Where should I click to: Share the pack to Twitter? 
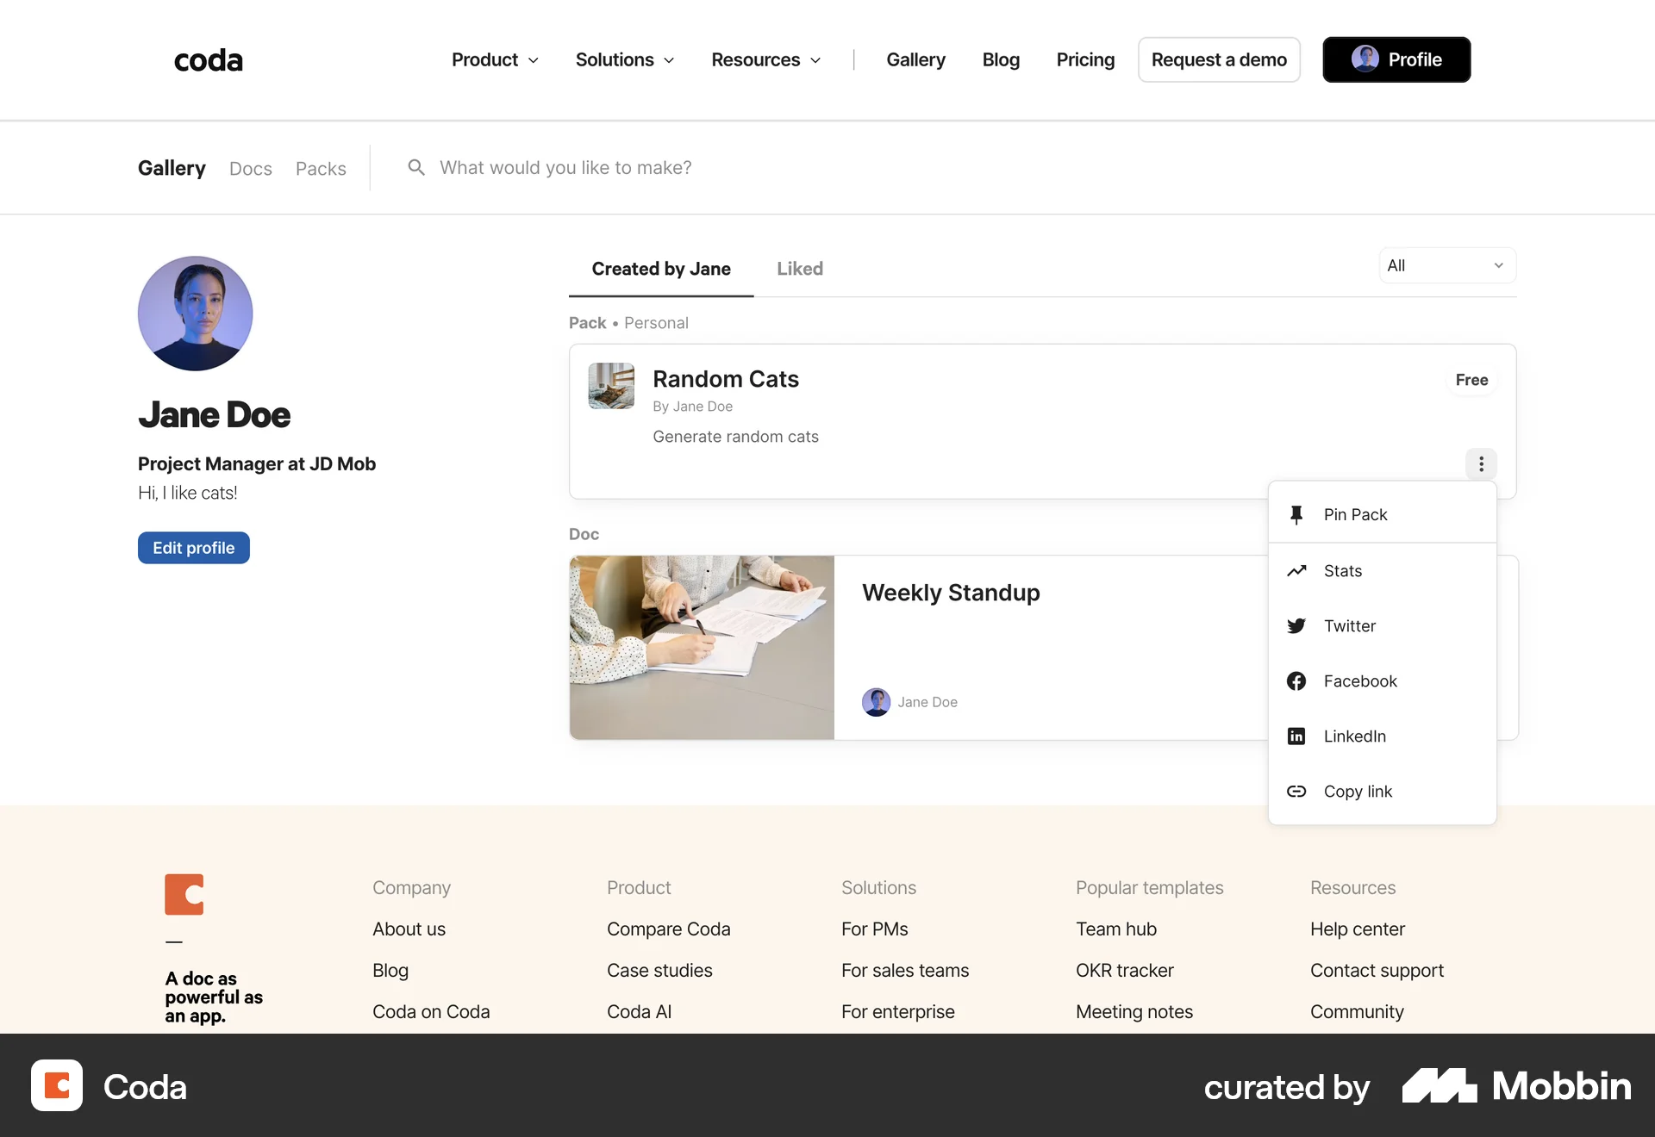point(1350,625)
